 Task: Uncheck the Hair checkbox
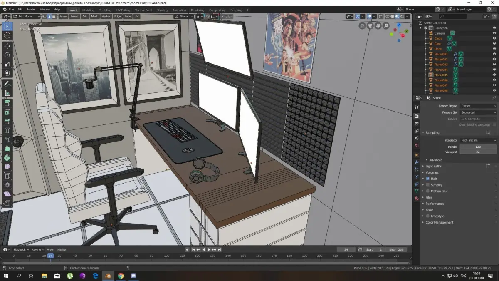coord(427,179)
